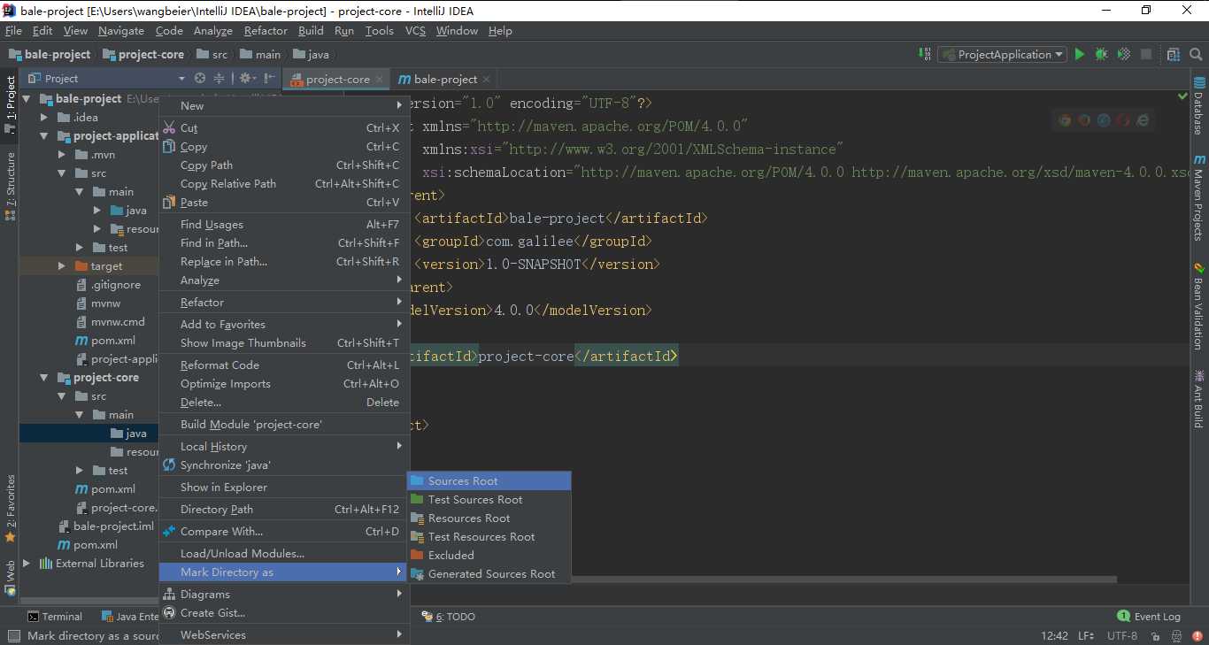Open in Firefox browser icon in editor

[1084, 120]
